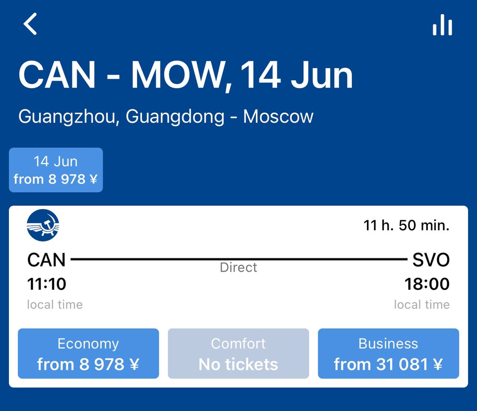Image resolution: width=477 pixels, height=411 pixels.
Task: Open the price chart bars icon
Action: (442, 25)
